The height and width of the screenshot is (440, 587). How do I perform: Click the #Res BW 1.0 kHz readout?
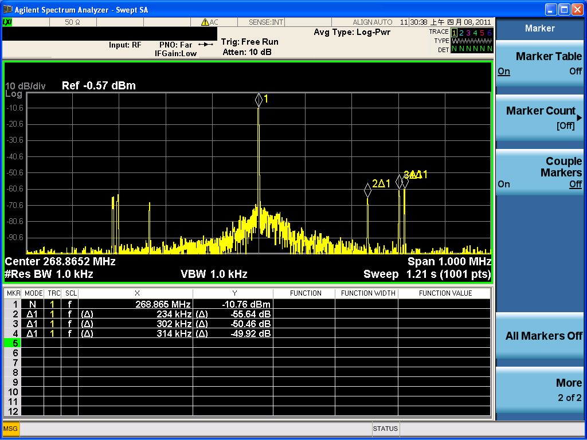click(x=49, y=274)
